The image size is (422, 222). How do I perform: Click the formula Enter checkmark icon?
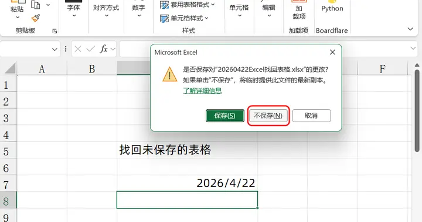pyautogui.click(x=90, y=49)
